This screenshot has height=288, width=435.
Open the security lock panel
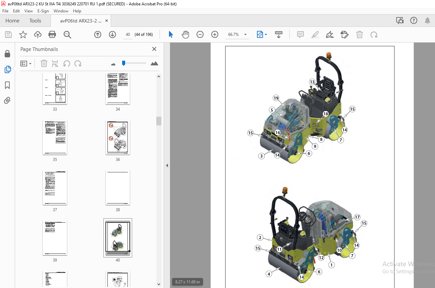7,54
